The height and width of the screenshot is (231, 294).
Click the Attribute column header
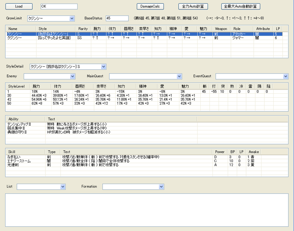pos(263,29)
